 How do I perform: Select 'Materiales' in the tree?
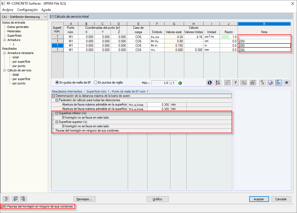tap(14, 31)
